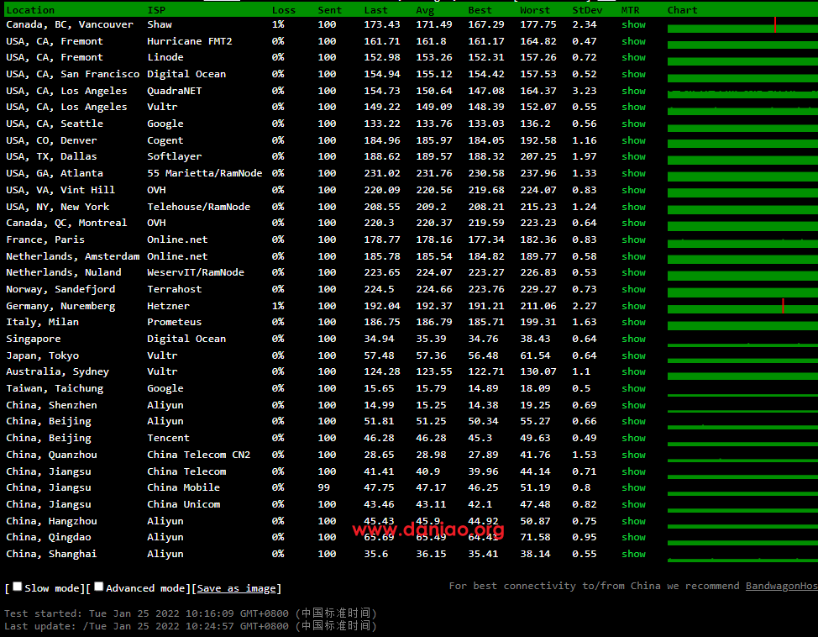
Task: Show MTR for New York Telehouse/RamNode
Action: [x=633, y=207]
